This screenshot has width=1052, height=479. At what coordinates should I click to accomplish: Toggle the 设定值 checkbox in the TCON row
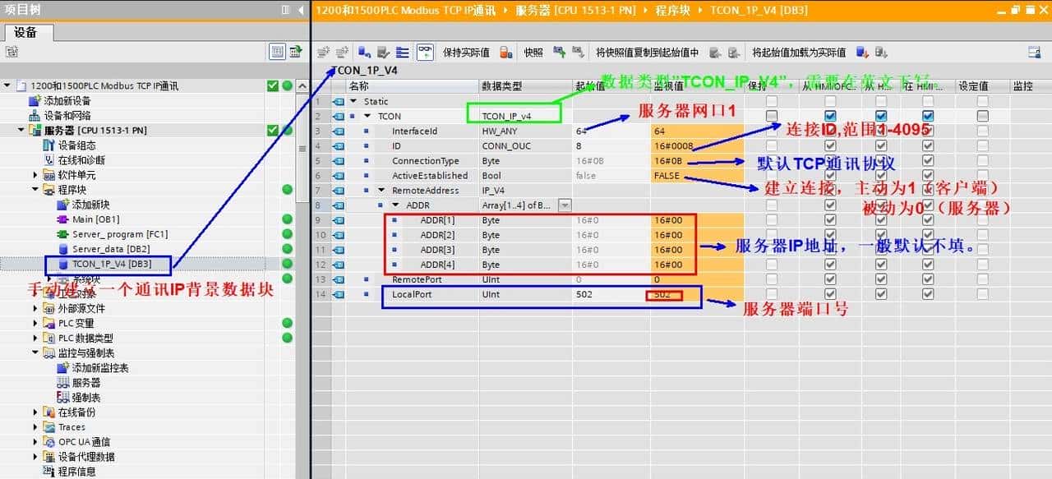(x=982, y=116)
